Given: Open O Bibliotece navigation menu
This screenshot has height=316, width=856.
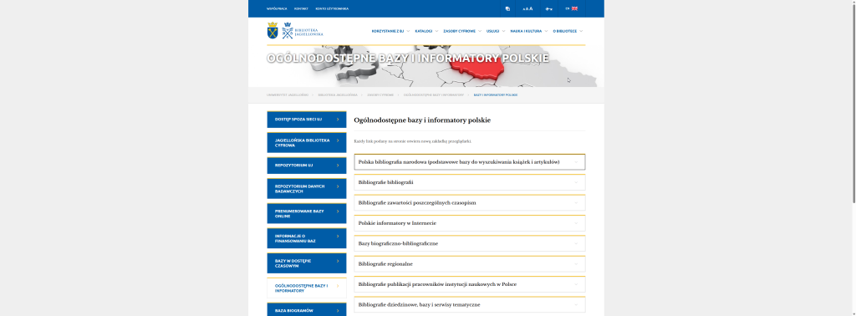Looking at the screenshot, I should (568, 31).
